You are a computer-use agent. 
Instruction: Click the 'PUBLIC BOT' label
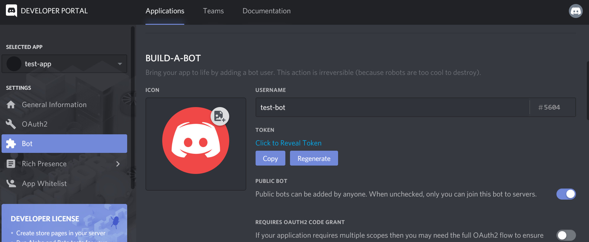tap(271, 181)
